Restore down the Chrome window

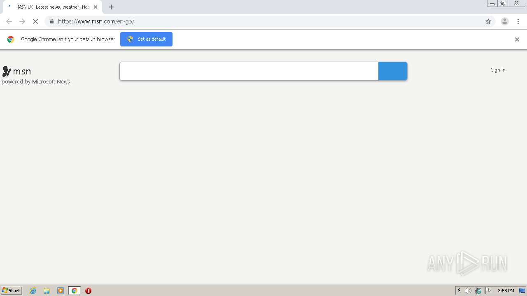point(502,4)
